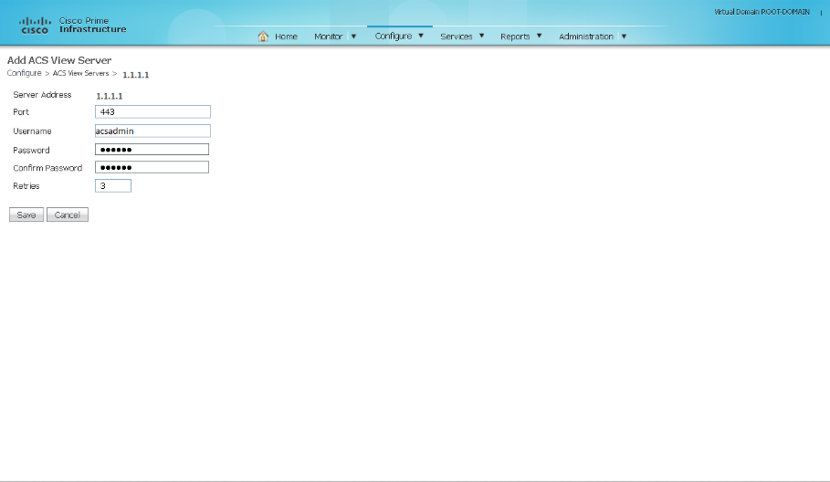Focus the Retries input field

pos(112,185)
